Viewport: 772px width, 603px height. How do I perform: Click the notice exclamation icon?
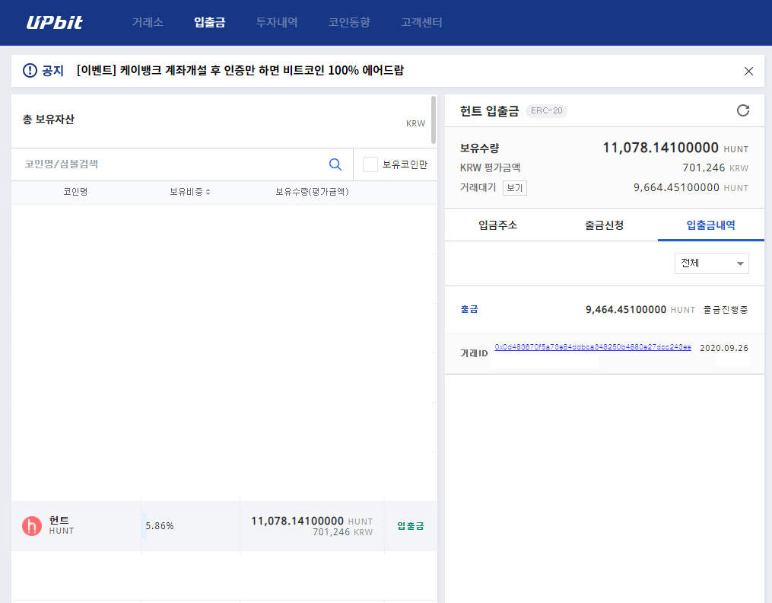point(30,71)
